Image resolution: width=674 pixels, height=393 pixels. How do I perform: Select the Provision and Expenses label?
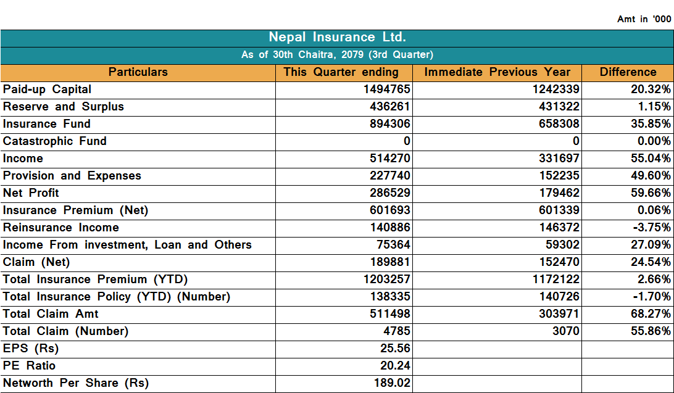pos(72,176)
